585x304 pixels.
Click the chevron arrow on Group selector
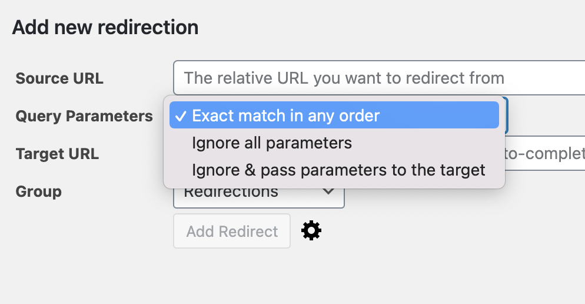[x=328, y=191]
